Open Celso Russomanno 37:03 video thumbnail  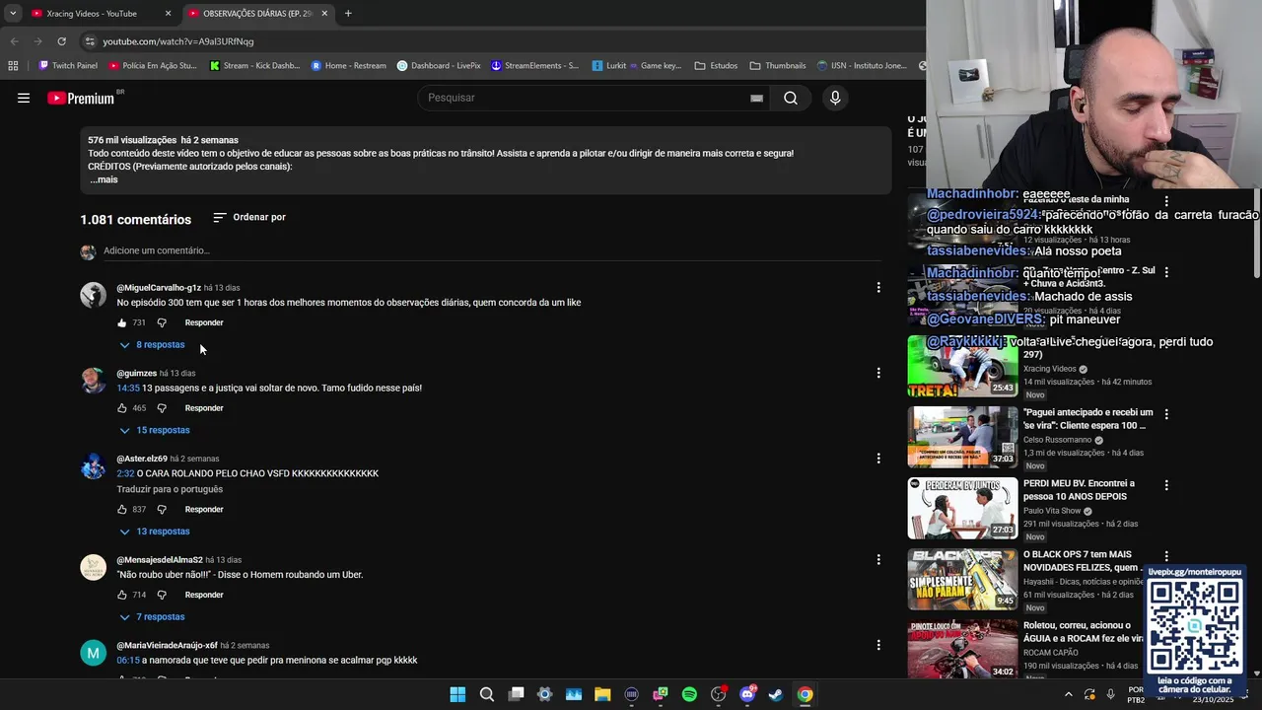(x=962, y=437)
